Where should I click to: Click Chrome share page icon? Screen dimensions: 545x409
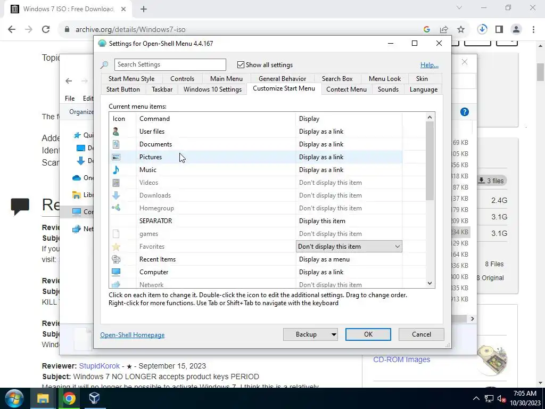pos(444,30)
